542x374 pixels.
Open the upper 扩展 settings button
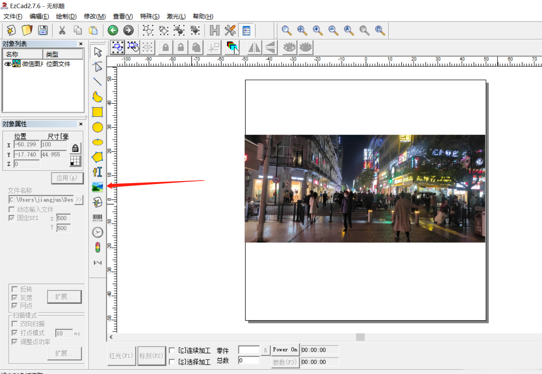pyautogui.click(x=64, y=297)
